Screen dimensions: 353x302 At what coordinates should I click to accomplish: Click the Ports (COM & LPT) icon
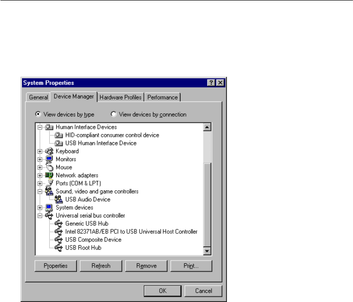point(50,183)
